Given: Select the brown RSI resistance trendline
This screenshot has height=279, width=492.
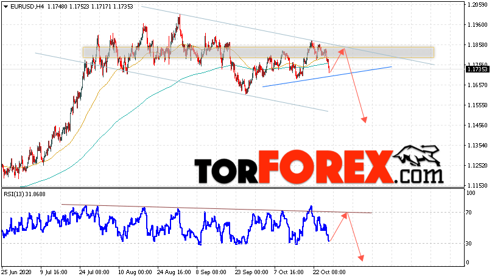Looking at the screenshot, I should pos(217,208).
